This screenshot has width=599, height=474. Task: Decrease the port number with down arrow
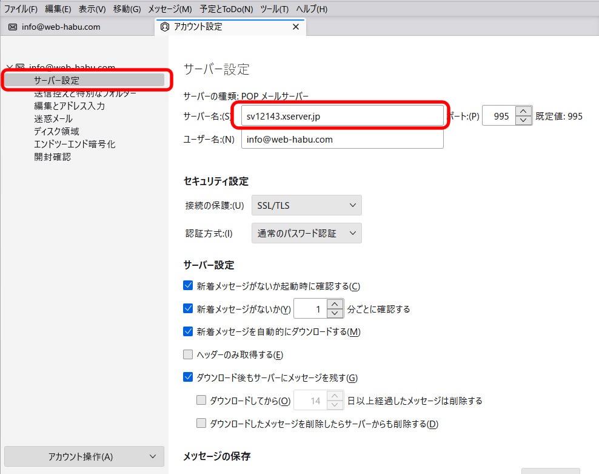(523, 120)
